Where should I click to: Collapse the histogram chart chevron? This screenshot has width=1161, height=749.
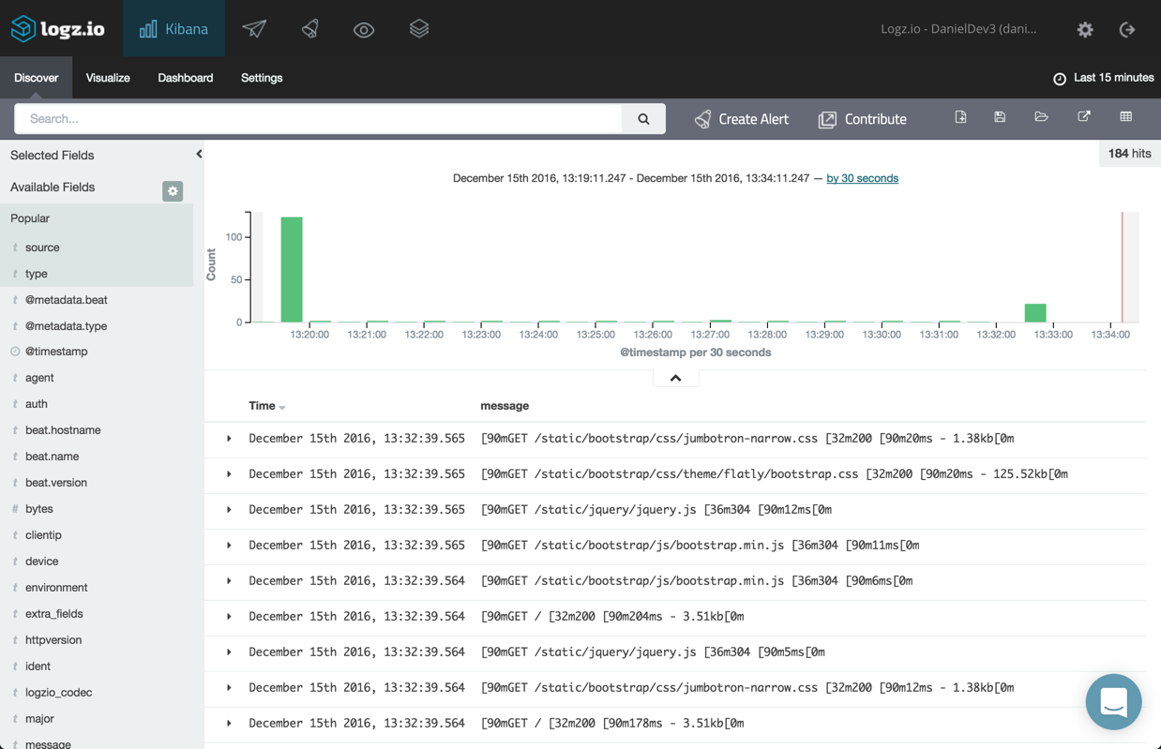675,378
